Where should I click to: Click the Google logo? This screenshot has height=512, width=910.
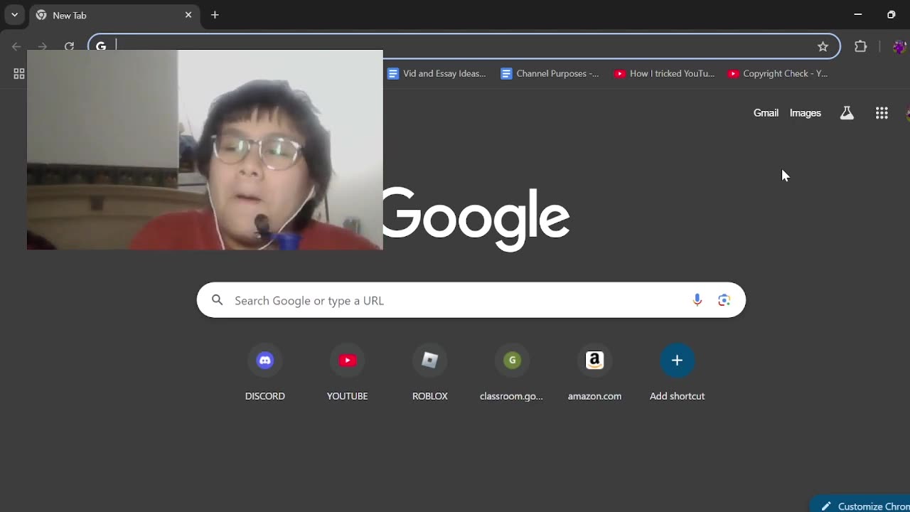tap(476, 218)
